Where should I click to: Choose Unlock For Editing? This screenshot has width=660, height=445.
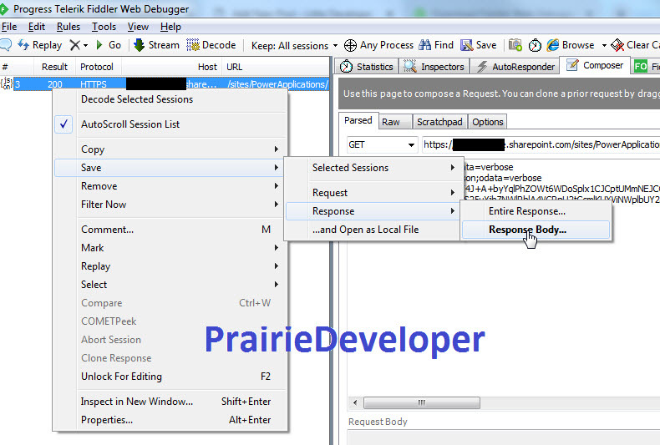170,377
